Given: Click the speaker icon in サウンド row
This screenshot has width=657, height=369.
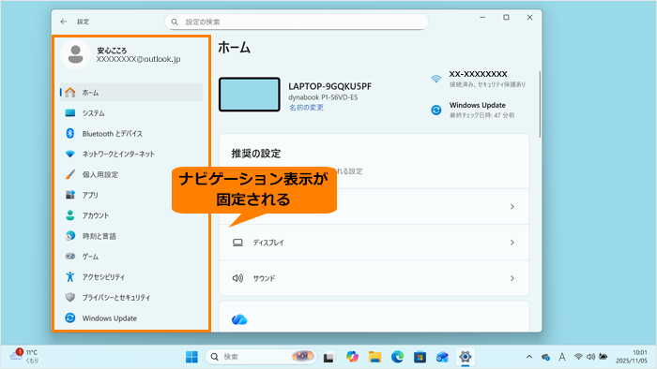Looking at the screenshot, I should click(x=237, y=278).
